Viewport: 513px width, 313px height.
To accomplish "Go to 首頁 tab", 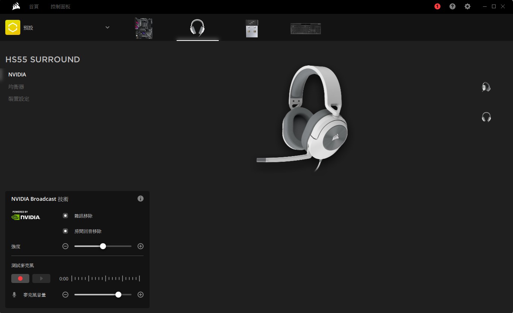I will [34, 7].
